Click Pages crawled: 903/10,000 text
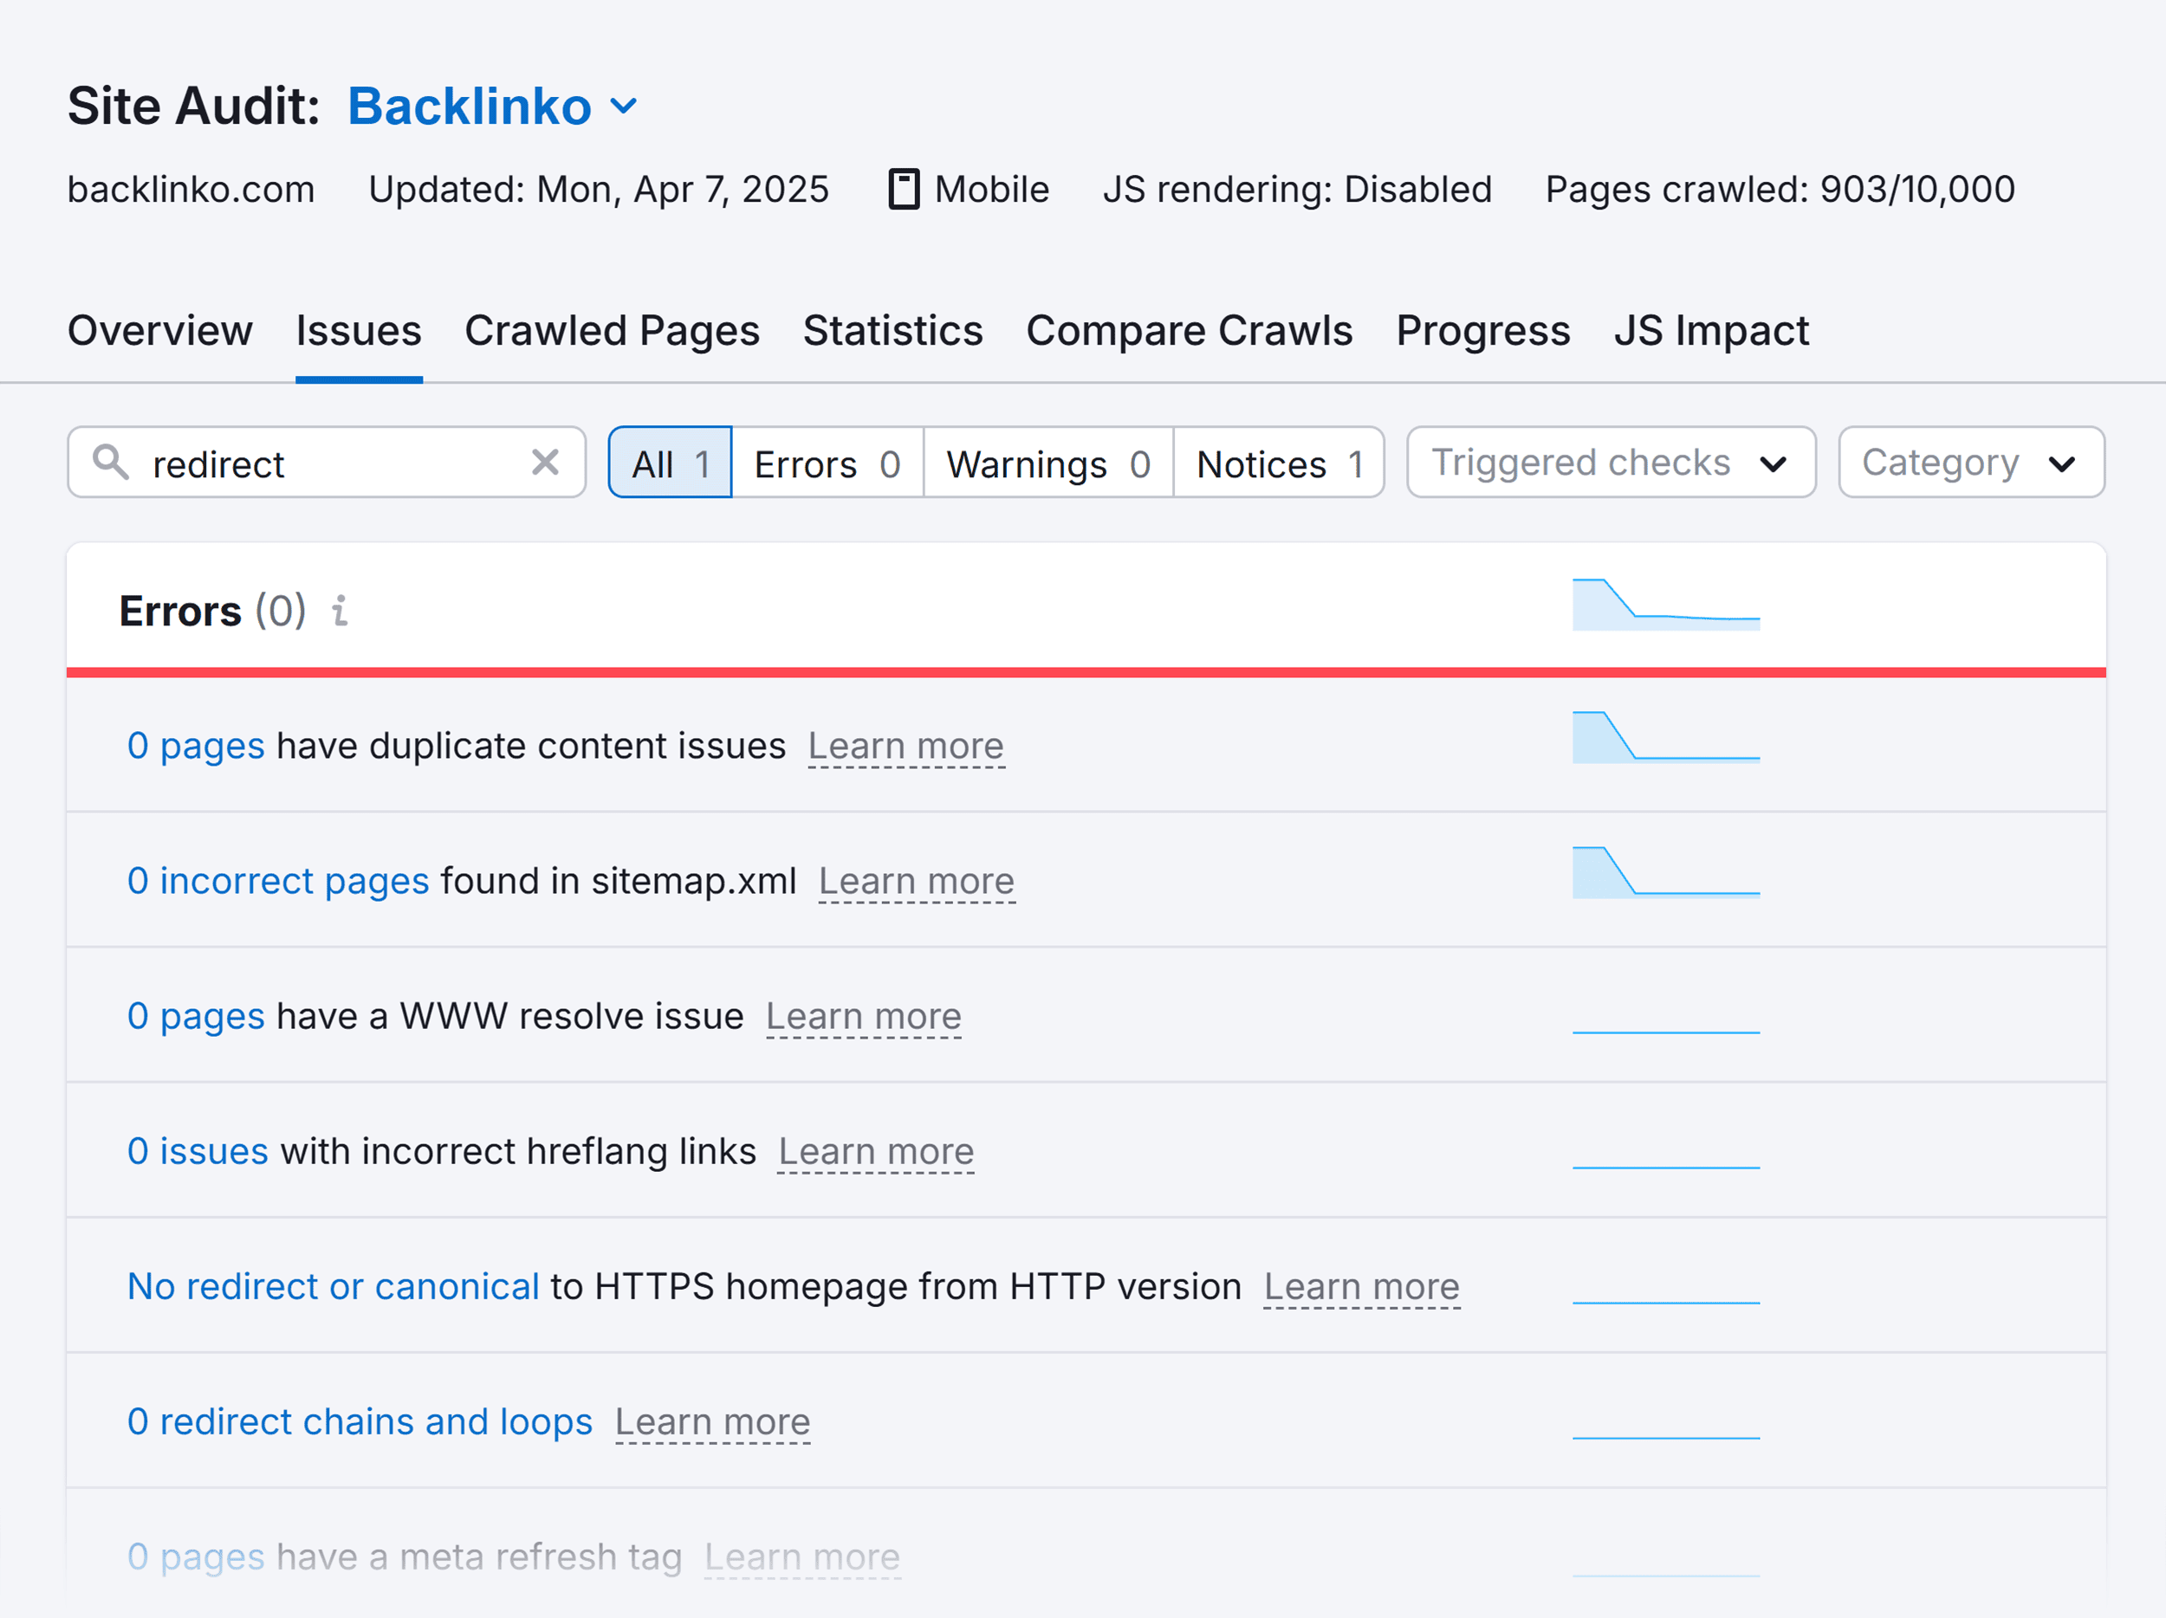This screenshot has width=2166, height=1618. tap(1780, 189)
